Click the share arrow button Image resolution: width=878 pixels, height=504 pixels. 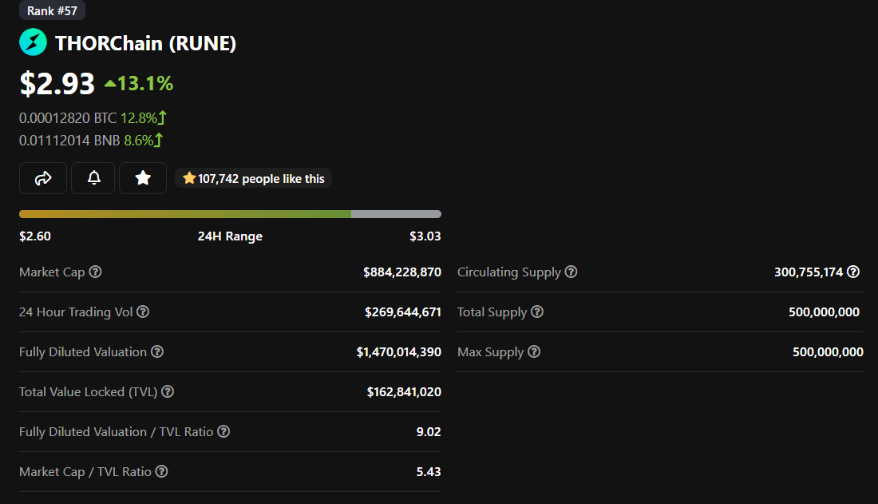43,178
